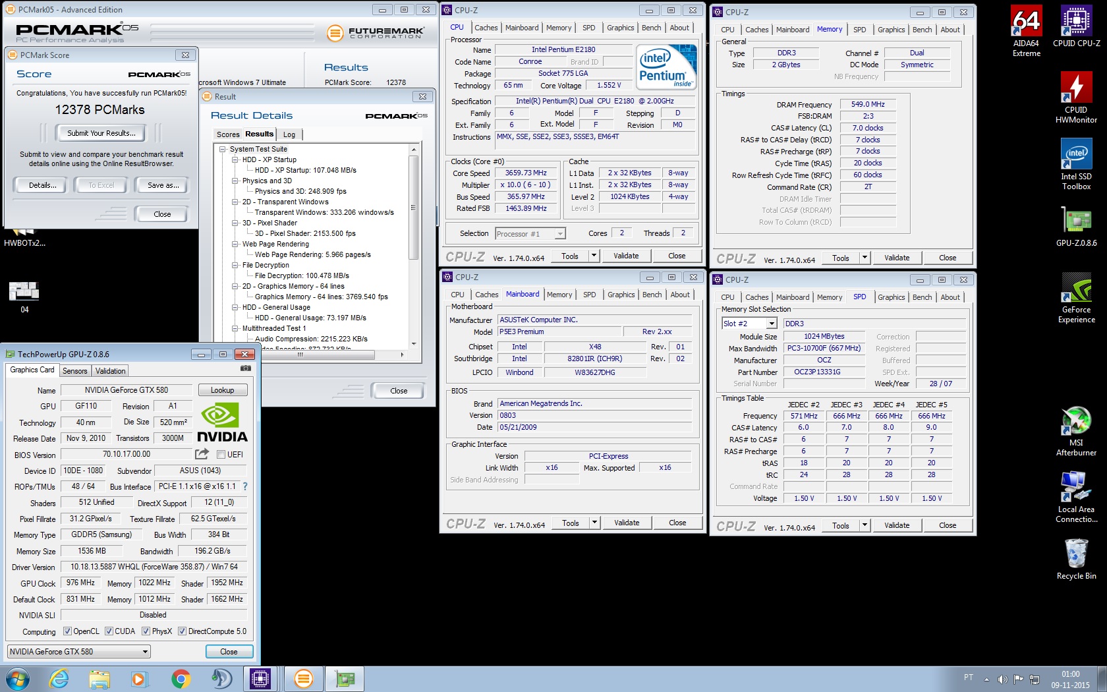Click the taskbar volume speaker icon
The image size is (1107, 692).
tap(1002, 679)
